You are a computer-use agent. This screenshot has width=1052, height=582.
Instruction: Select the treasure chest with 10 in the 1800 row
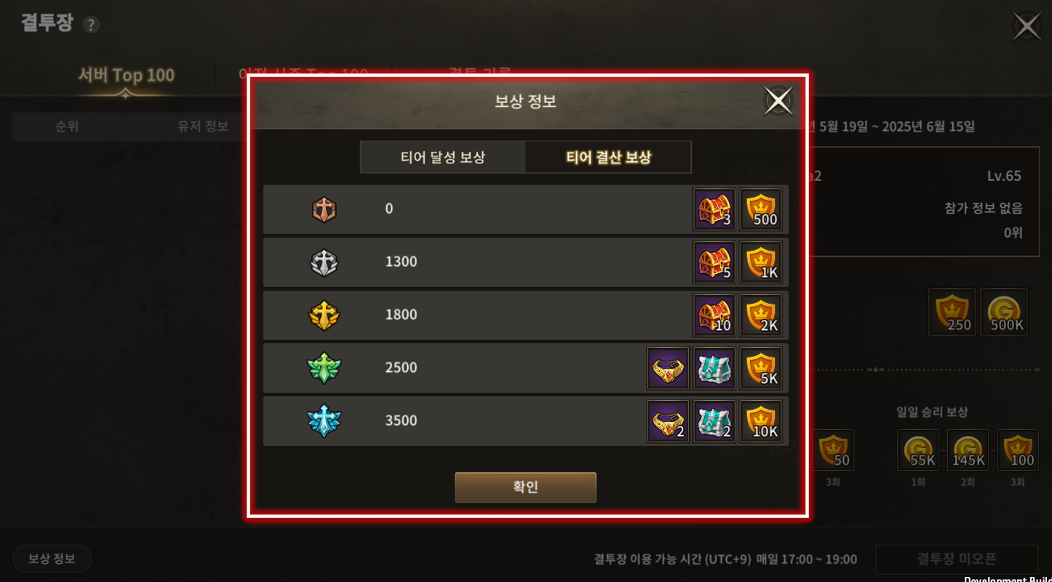(714, 315)
